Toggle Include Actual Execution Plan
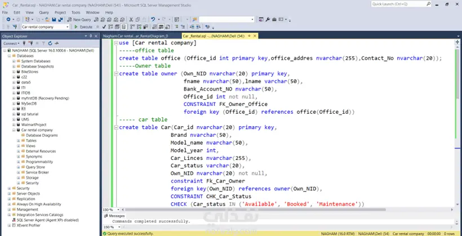The width and height of the screenshot is (462, 236). [132, 27]
